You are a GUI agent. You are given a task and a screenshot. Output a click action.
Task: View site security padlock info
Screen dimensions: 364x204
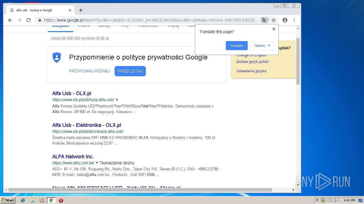coord(40,20)
